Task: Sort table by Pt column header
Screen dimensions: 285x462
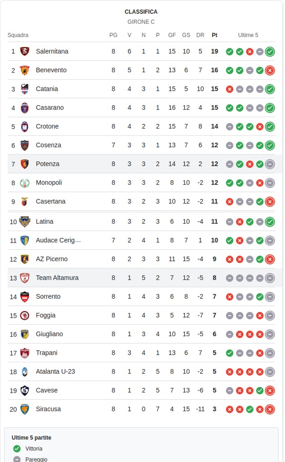Action: (x=215, y=35)
